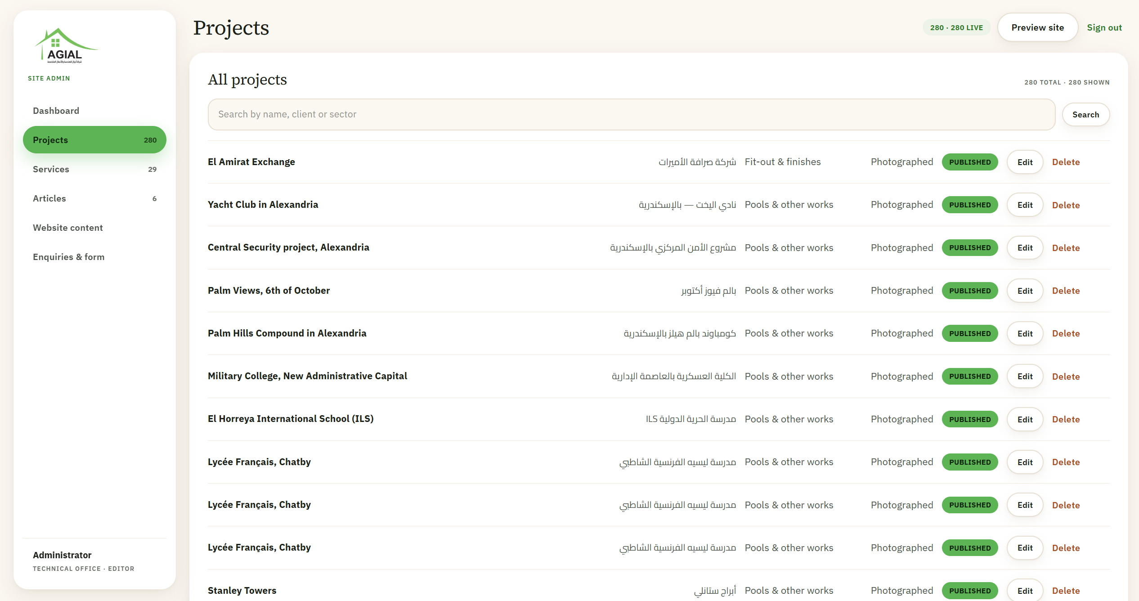Delete the El Horreya International School project

click(1066, 419)
